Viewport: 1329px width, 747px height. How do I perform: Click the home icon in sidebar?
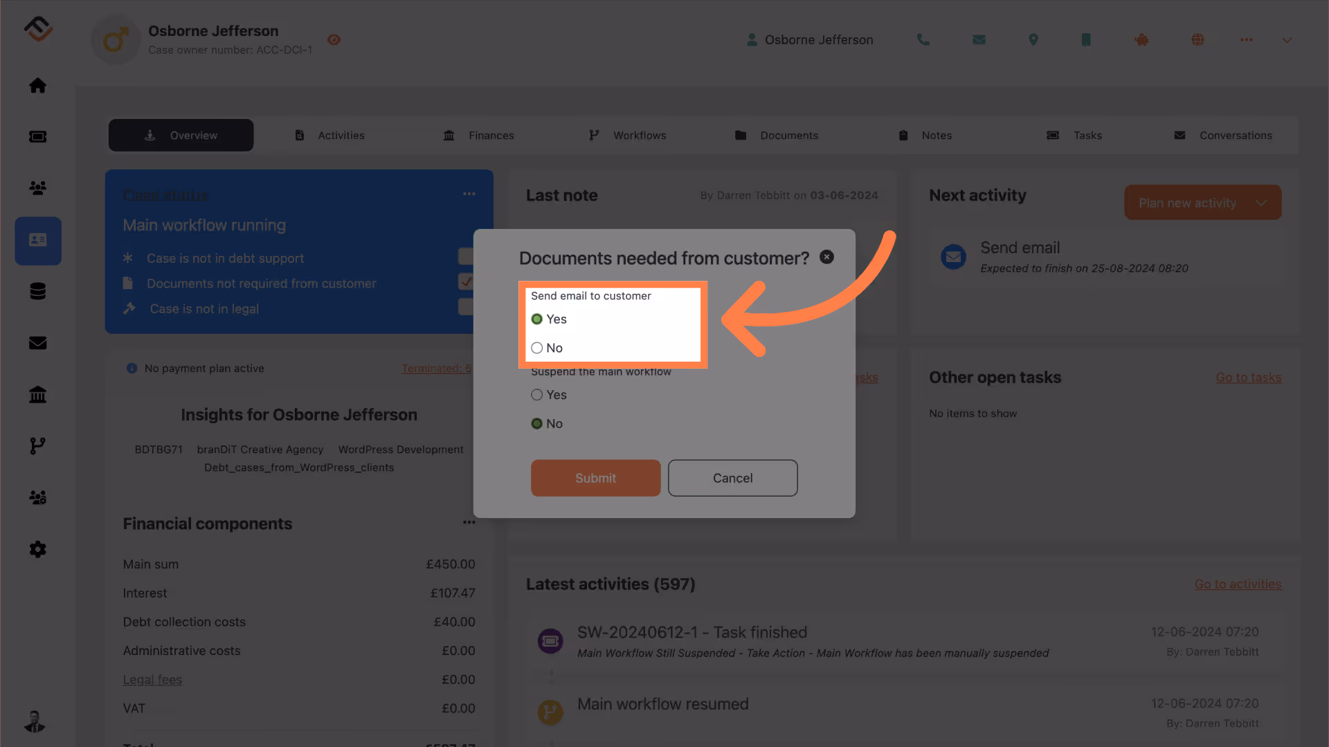[38, 85]
